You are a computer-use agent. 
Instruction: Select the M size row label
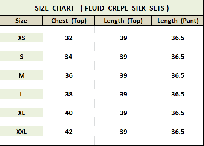click(21, 75)
